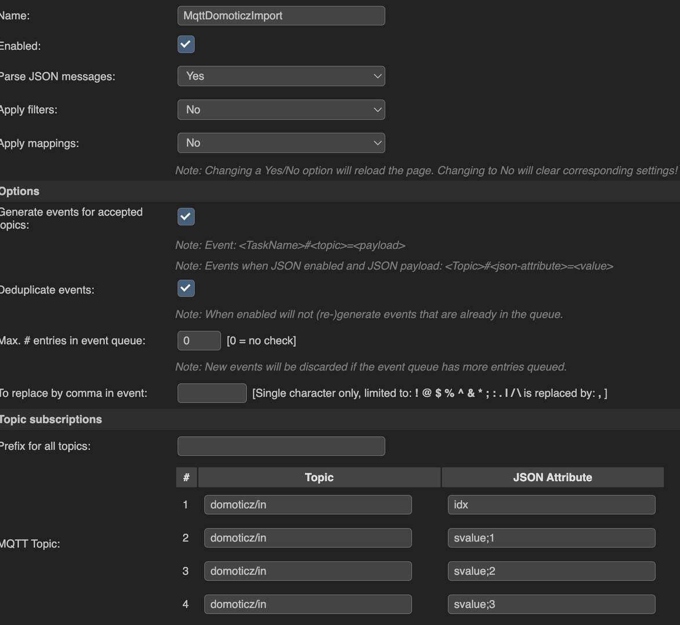
Task: Open the Parse JSON messages dropdown
Action: (281, 76)
